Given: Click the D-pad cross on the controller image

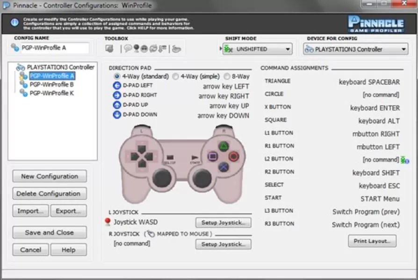Looking at the screenshot, I should [x=142, y=156].
